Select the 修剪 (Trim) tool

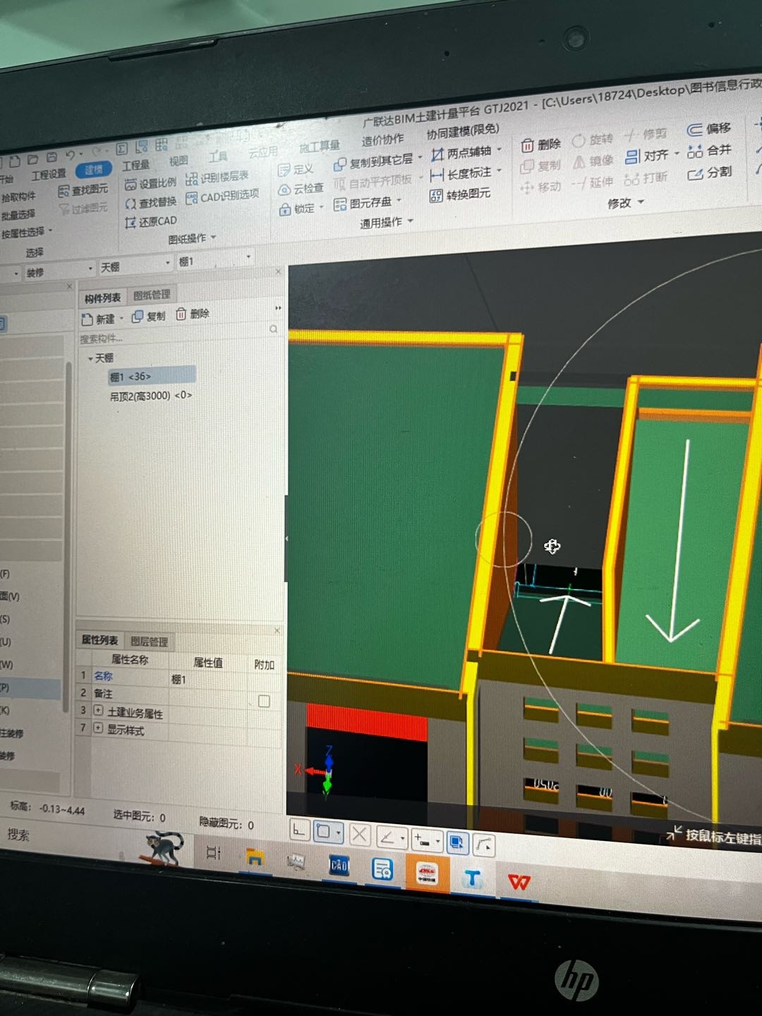tap(645, 134)
